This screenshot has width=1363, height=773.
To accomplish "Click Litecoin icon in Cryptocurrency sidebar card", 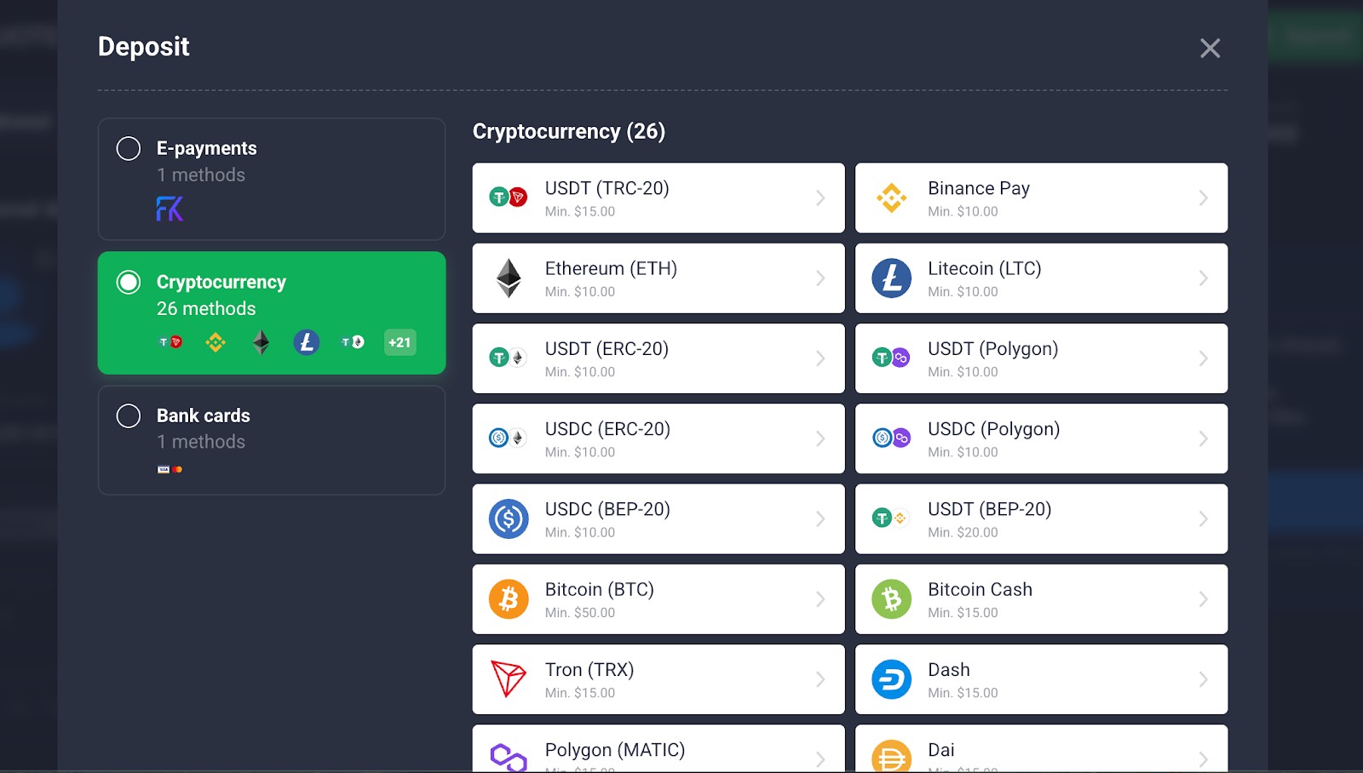I will [307, 342].
